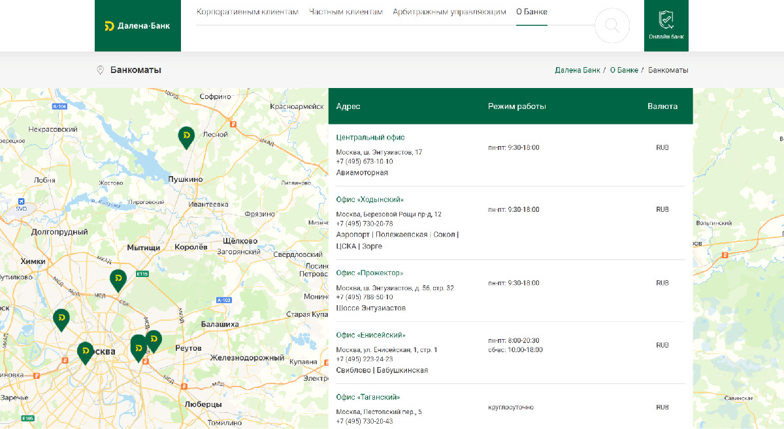Select the map marker near Мытищи
The height and width of the screenshot is (429, 784).
coord(118,280)
